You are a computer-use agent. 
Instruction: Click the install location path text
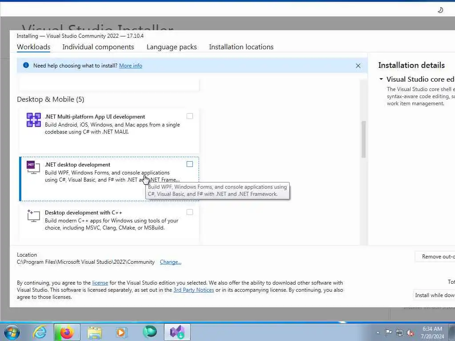point(86,262)
